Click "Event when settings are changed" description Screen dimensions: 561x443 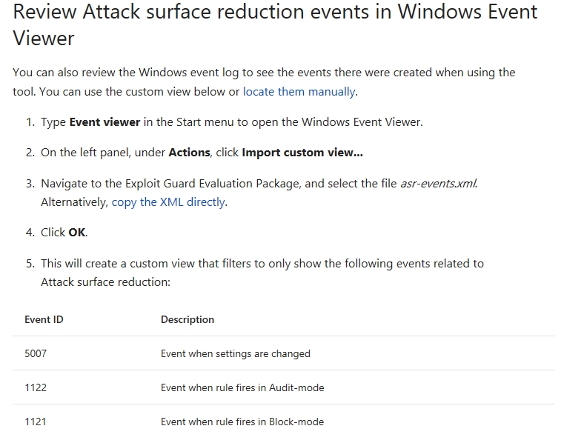235,353
